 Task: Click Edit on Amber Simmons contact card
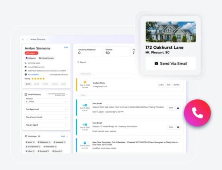click(66, 47)
